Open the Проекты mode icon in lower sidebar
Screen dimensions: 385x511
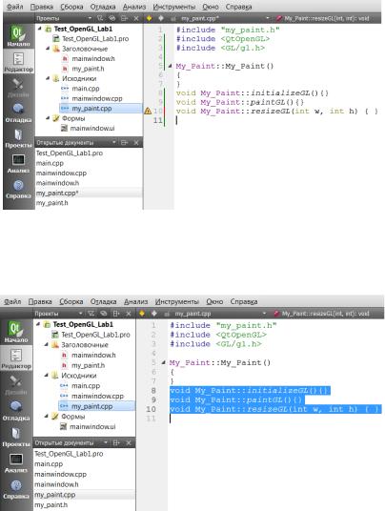pos(16,437)
